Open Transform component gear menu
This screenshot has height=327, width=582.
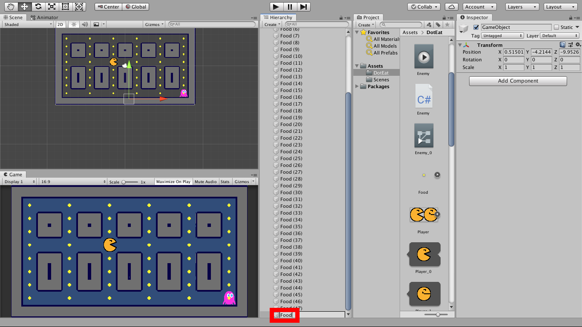(x=578, y=45)
